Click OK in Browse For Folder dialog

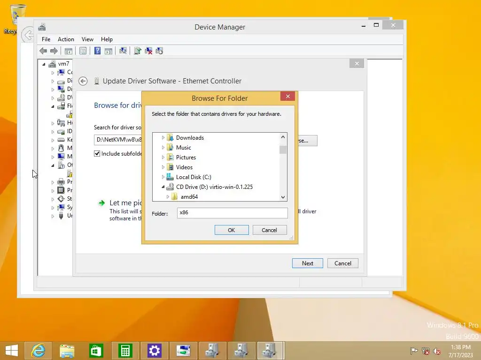(x=232, y=230)
